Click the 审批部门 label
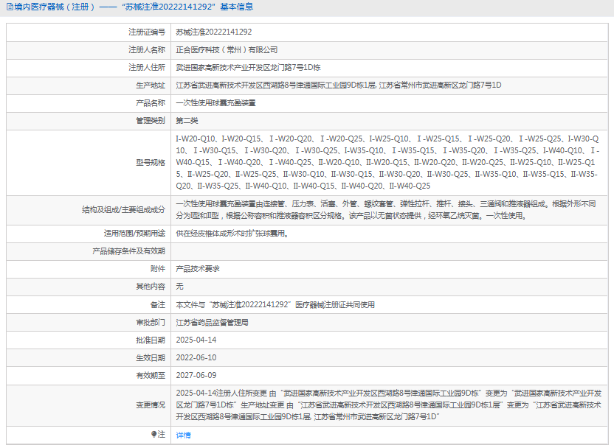Screen dimensions: 614x448 151,323
